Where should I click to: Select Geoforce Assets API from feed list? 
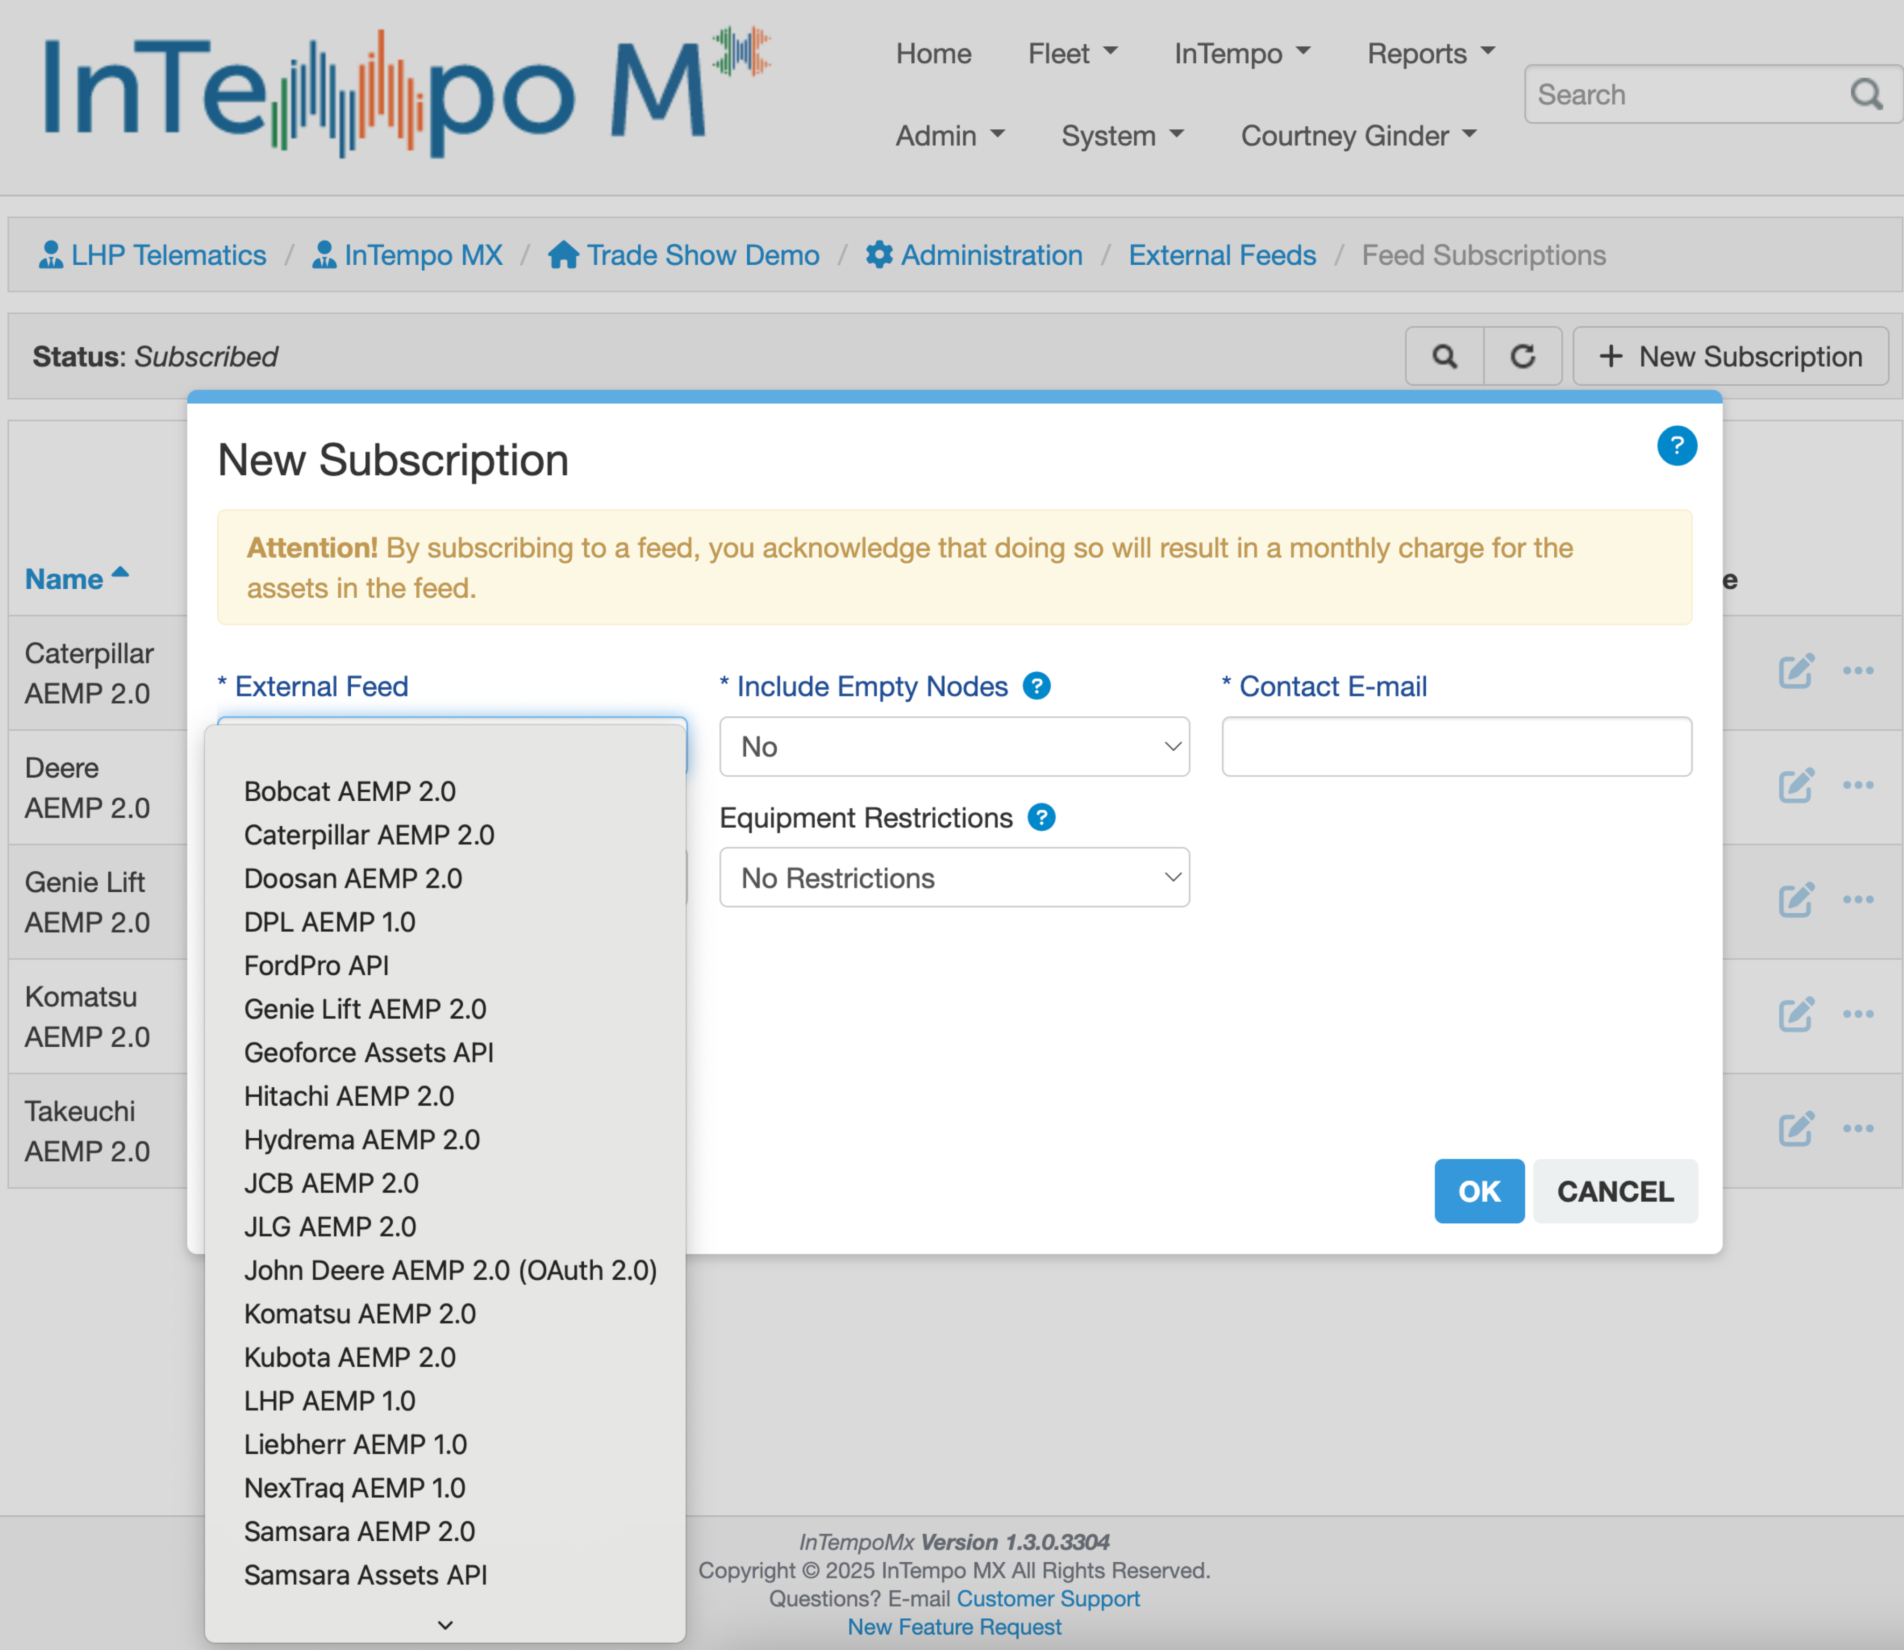(x=368, y=1052)
